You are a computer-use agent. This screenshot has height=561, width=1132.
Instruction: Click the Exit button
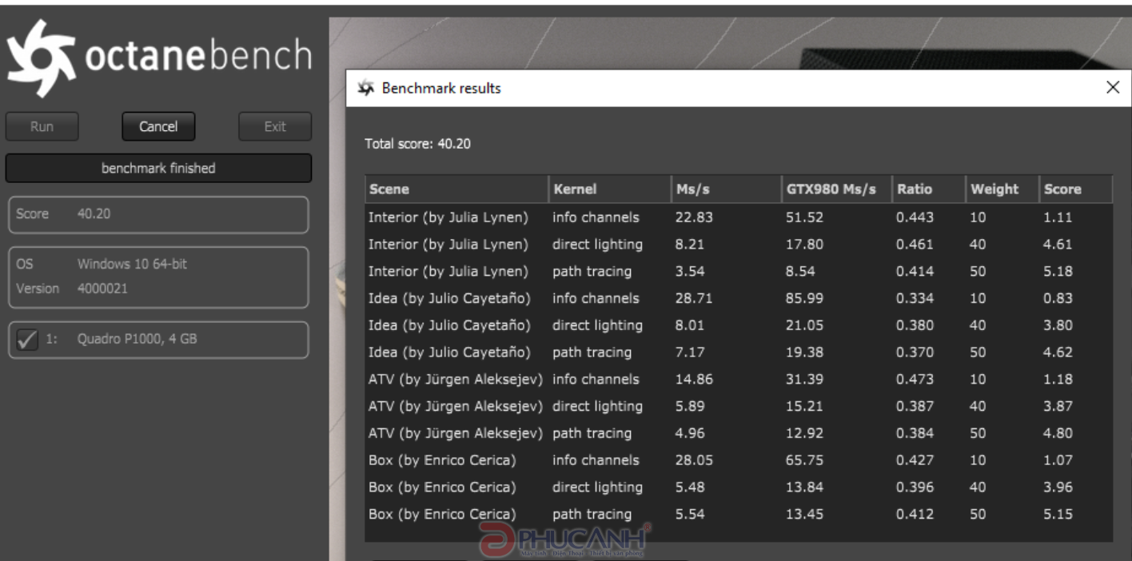click(275, 126)
